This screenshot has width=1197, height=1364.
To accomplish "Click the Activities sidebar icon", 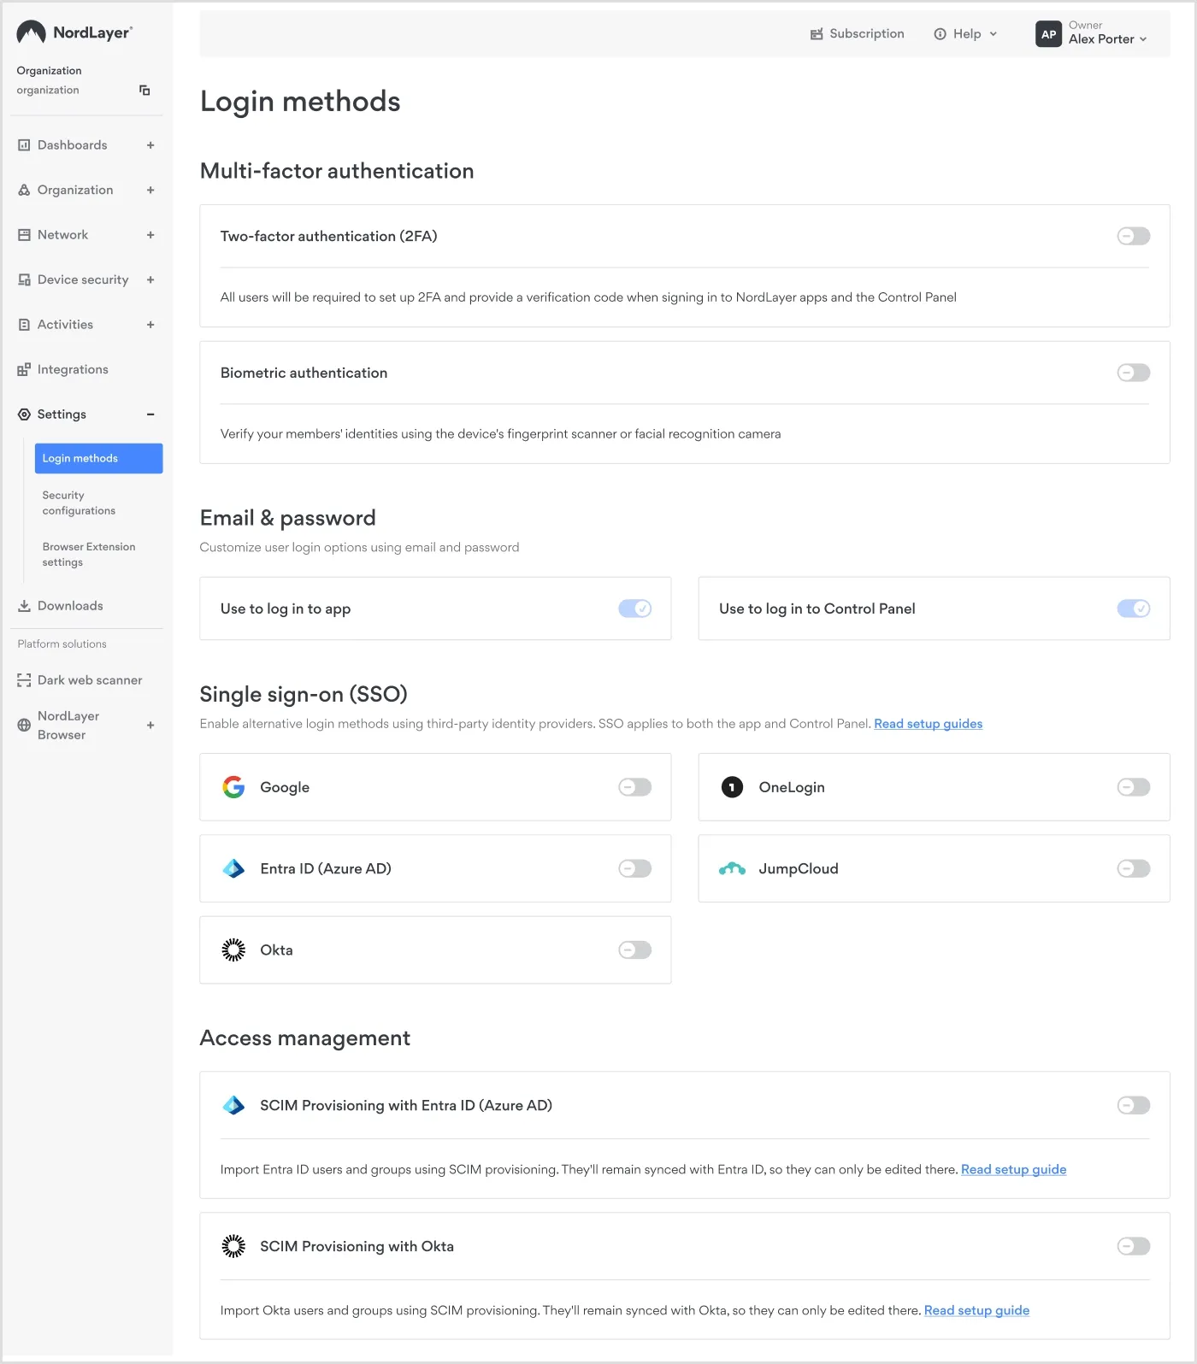I will (24, 325).
